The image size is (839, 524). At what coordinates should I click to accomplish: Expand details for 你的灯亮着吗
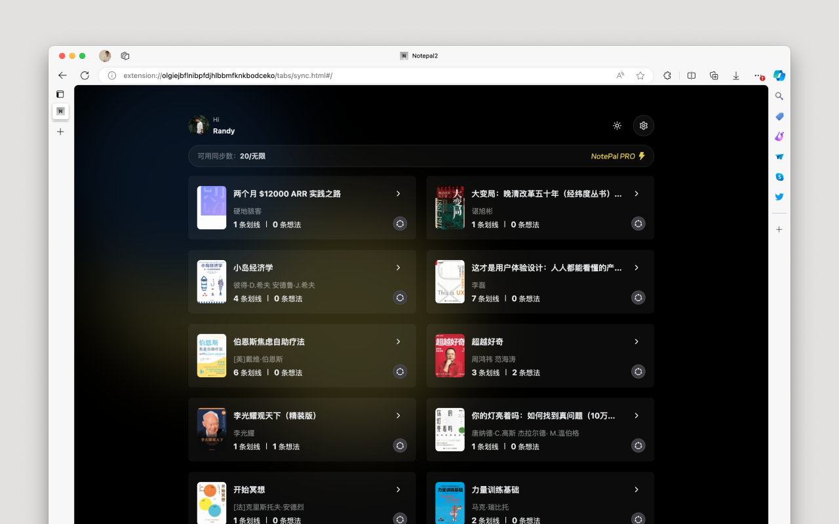[636, 415]
